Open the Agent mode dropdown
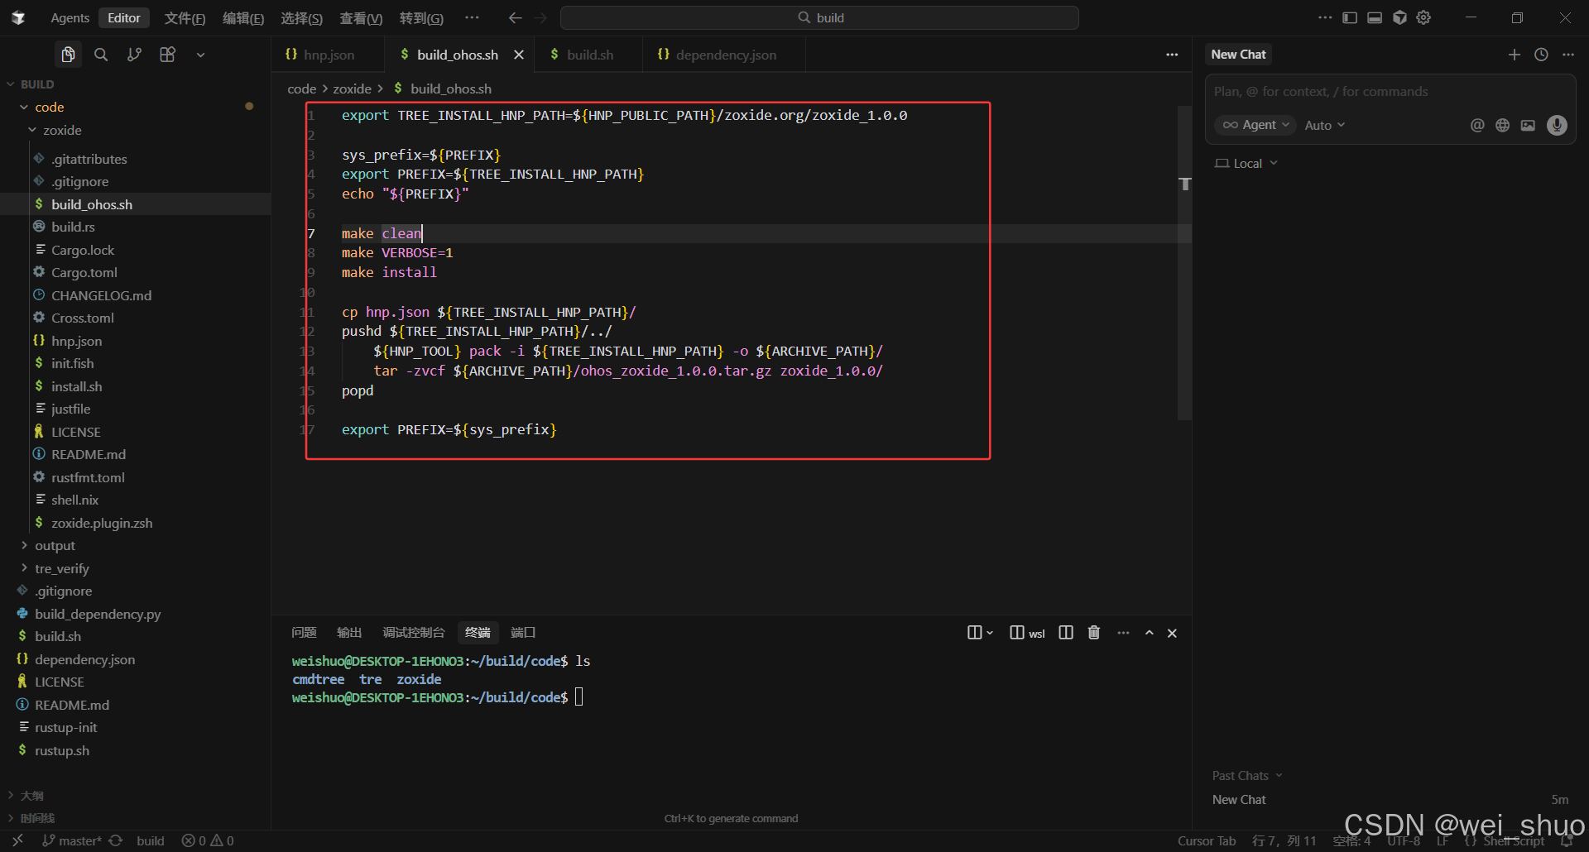Screen dimensions: 1589x852 tap(1255, 125)
